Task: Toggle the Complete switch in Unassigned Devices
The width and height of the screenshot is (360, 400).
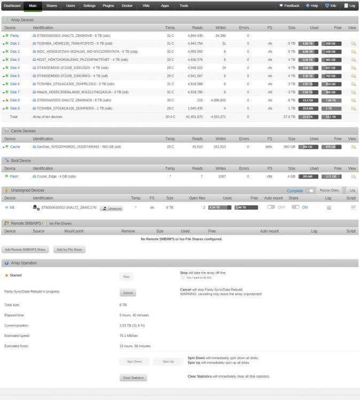Action: click(x=310, y=190)
